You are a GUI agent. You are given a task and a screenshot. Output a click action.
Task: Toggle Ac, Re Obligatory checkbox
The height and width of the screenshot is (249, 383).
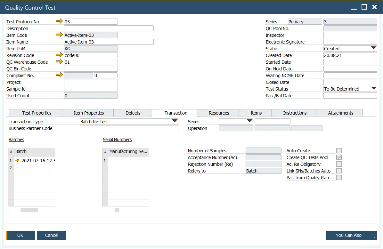pos(339,164)
